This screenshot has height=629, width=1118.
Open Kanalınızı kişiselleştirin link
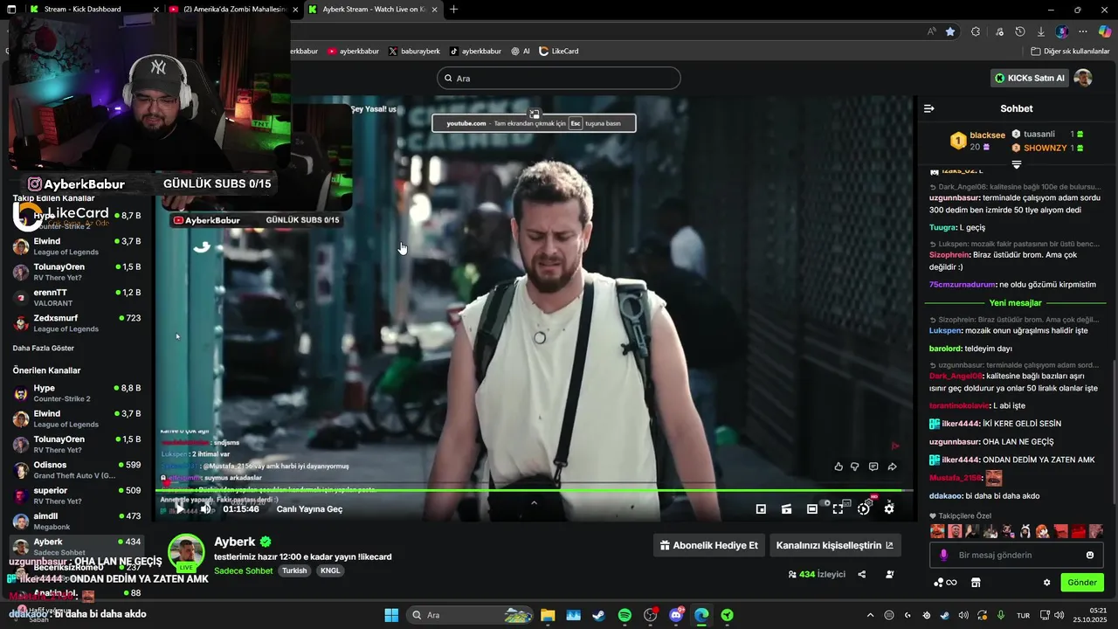click(x=835, y=545)
